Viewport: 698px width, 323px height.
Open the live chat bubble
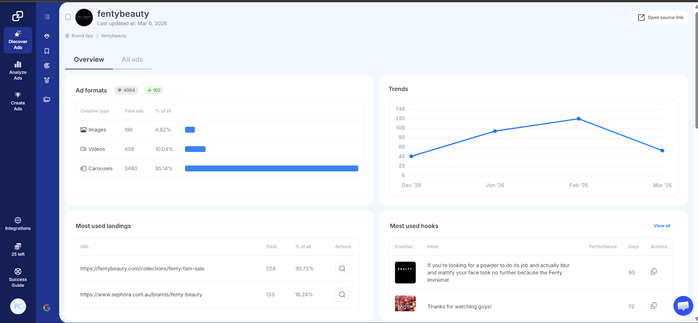(x=683, y=306)
